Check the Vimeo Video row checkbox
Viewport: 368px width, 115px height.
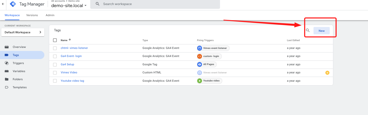[x=55, y=73]
